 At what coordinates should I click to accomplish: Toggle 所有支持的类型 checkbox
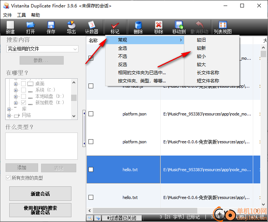click(8, 177)
